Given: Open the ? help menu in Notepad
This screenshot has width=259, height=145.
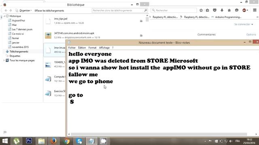Looking at the screenshot, I should 113,48.
